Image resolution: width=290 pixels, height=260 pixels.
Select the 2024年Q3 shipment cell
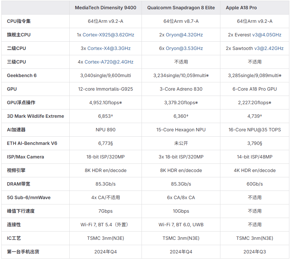pyautogui.click(x=255, y=252)
